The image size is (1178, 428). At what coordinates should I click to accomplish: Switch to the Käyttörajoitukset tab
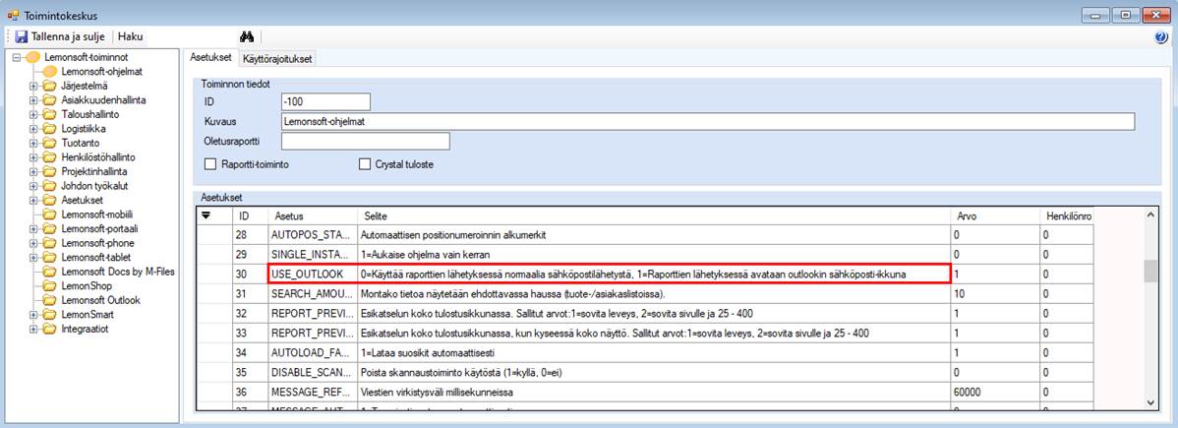coord(278,59)
